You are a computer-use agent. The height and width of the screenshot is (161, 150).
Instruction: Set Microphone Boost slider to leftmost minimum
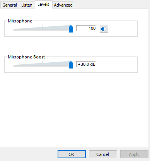click(x=14, y=66)
